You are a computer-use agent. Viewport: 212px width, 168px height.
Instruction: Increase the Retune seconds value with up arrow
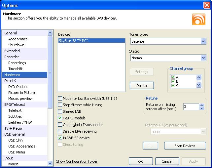[x=202, y=105]
